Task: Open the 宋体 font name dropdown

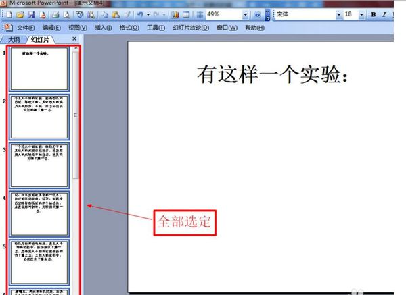Action: (x=338, y=14)
